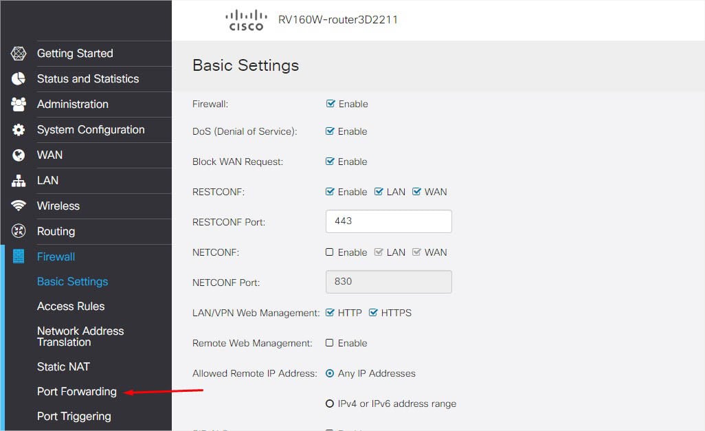Uncheck HTTP under LAN/VPN Web Management
Image resolution: width=705 pixels, height=431 pixels.
[x=330, y=312]
